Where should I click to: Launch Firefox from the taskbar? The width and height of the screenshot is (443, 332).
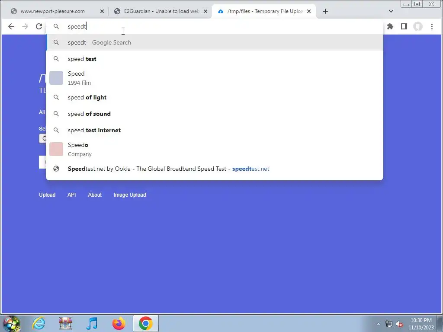click(119, 323)
